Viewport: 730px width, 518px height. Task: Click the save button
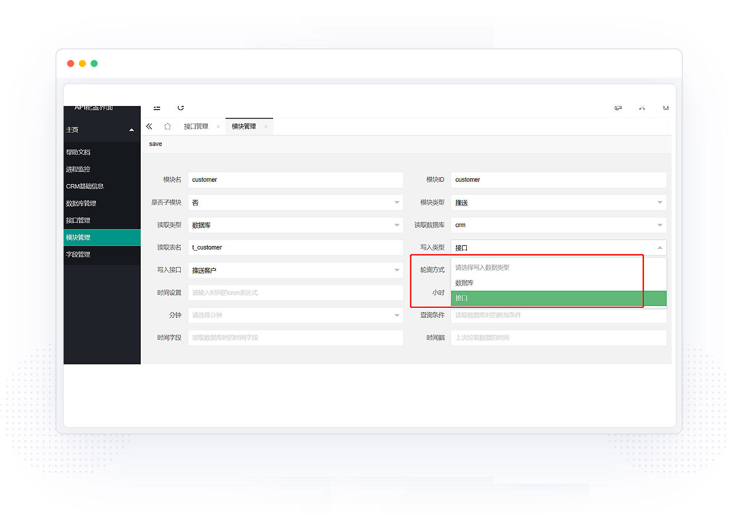coord(155,144)
